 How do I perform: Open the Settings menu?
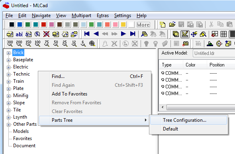123,16
